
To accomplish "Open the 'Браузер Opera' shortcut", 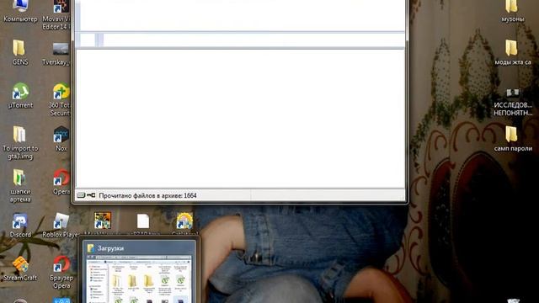I will [x=61, y=272].
